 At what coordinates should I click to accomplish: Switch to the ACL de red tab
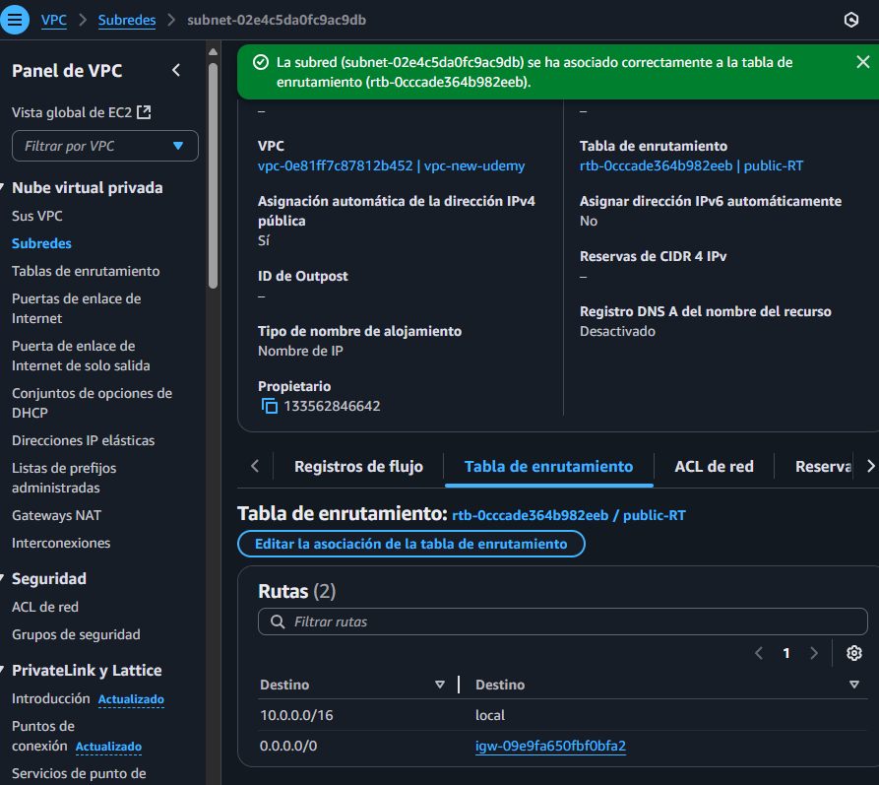(x=714, y=466)
